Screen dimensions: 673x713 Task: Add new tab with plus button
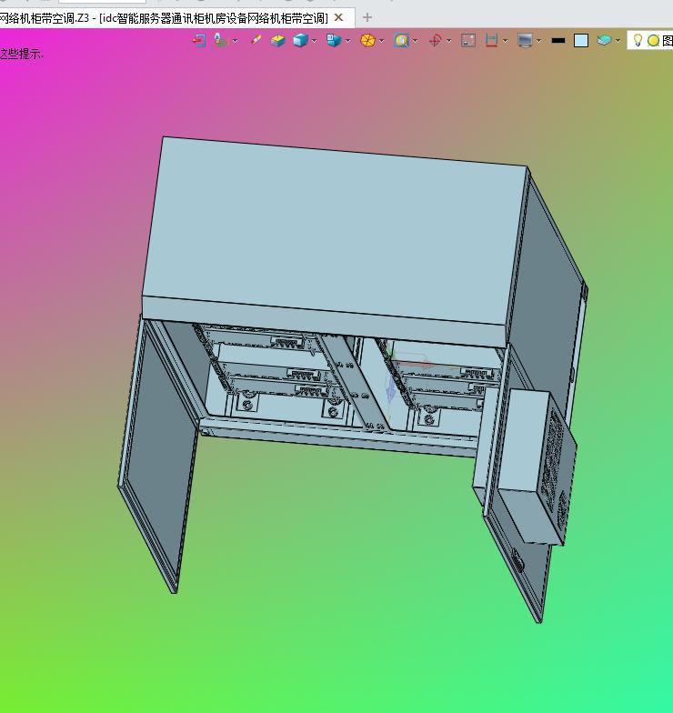367,18
